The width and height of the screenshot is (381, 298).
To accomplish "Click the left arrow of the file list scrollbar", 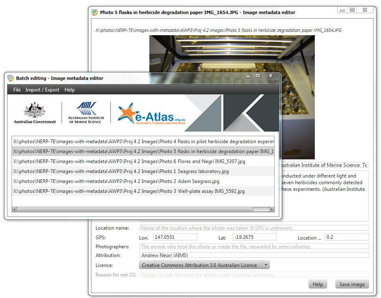I will point(14,209).
